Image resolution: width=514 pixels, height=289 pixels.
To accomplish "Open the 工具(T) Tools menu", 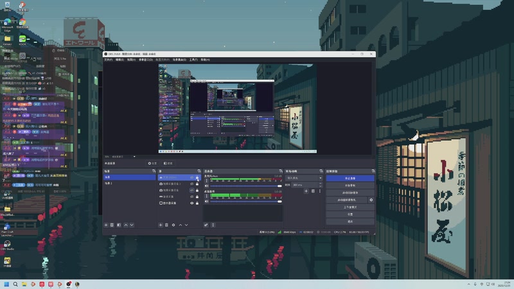I will coord(193,60).
